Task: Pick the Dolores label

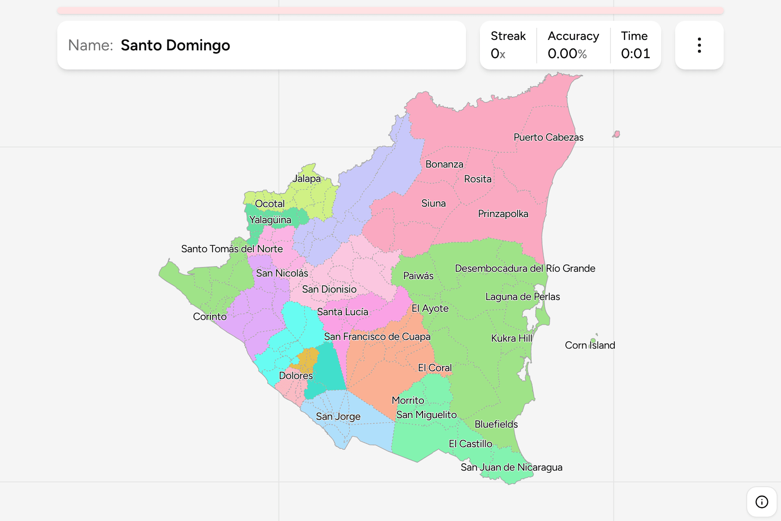Action: (x=296, y=376)
